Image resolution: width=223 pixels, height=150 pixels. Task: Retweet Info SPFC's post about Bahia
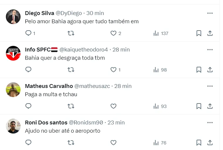click(71, 70)
